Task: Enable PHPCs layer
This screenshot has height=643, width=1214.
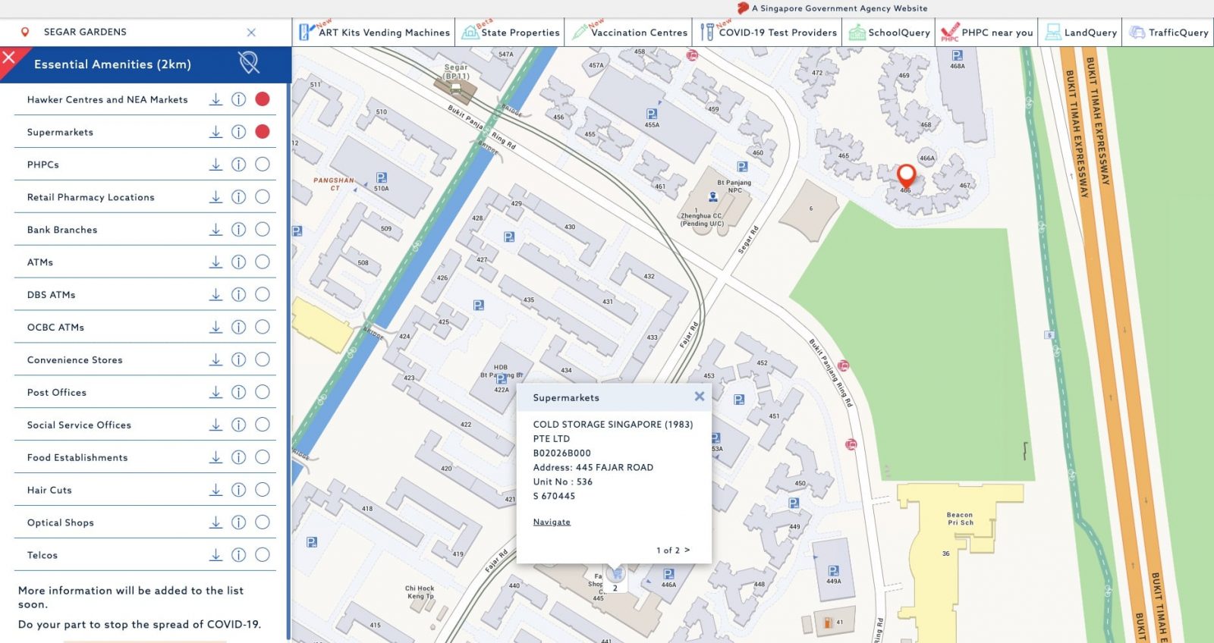Action: tap(263, 165)
